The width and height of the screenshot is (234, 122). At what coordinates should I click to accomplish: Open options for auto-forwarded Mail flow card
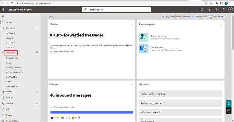[x=132, y=24]
